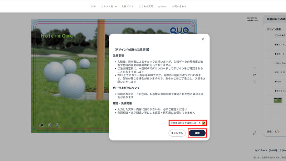Click the fullscreen expand icon
Viewport: 286px width, 161px height.
255,133
